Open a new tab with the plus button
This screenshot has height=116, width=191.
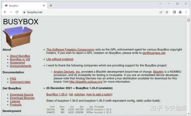pyautogui.click(x=51, y=6)
